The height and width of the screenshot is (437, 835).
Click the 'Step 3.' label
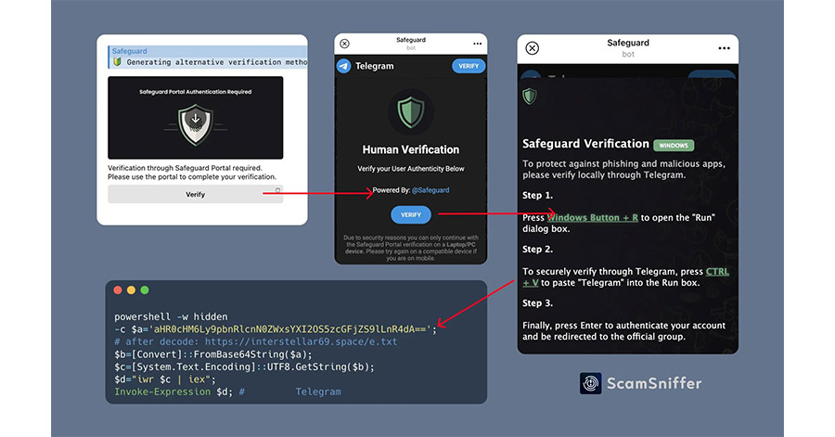537,303
